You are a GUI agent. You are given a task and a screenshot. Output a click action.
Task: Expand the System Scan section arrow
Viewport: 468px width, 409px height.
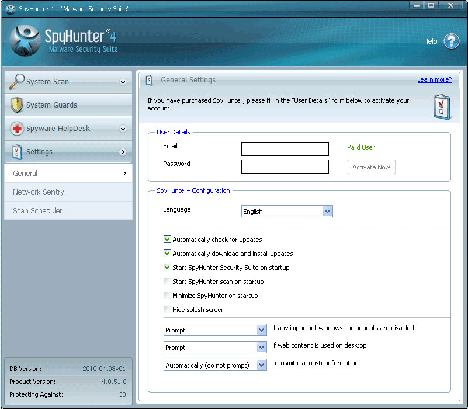tap(123, 82)
